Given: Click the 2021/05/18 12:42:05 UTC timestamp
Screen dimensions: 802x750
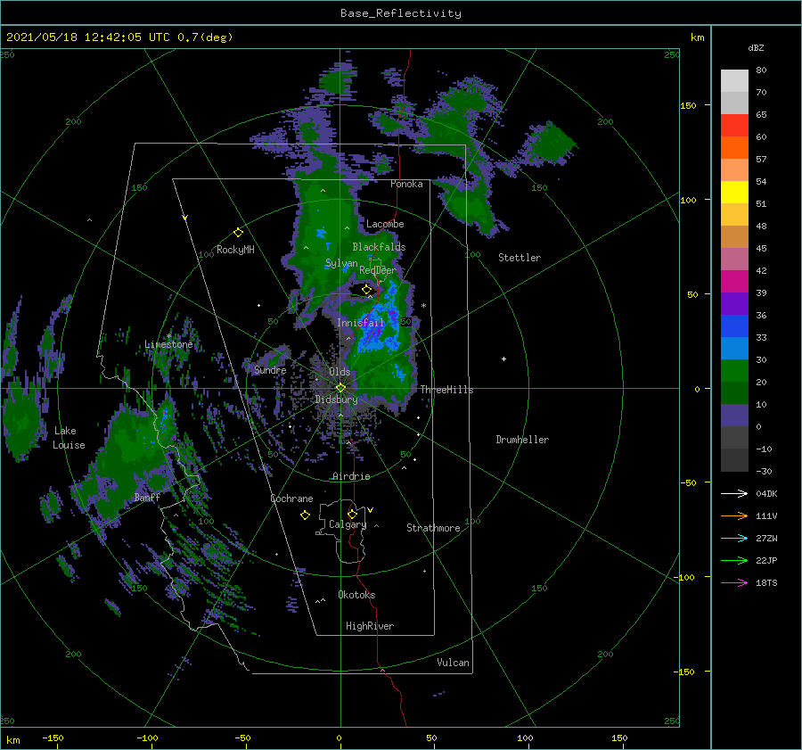Looking at the screenshot, I should click(119, 37).
